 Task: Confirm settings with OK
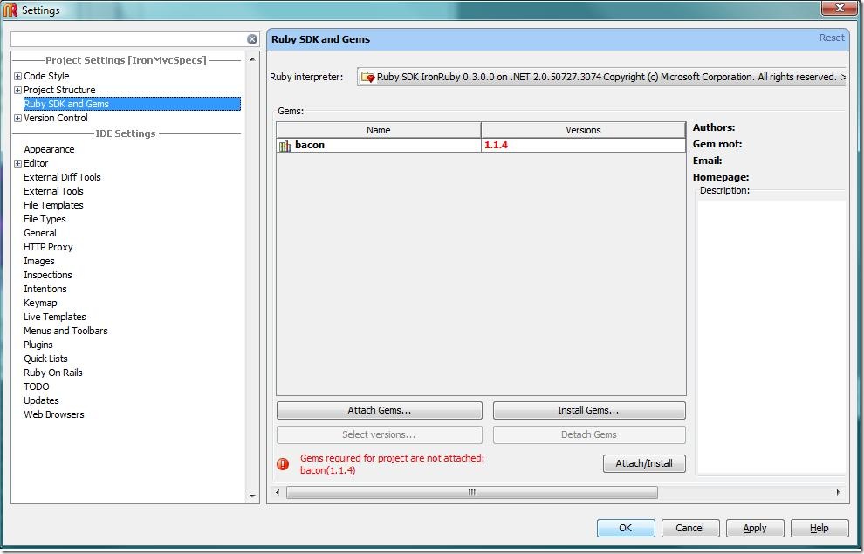tap(626, 528)
